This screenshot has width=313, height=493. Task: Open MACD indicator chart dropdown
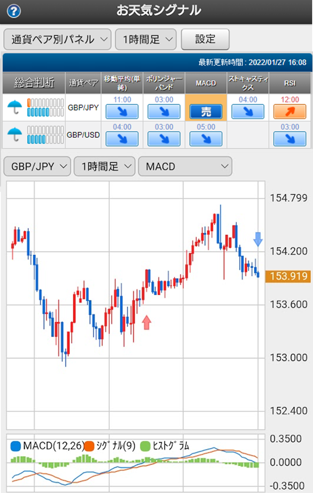pos(185,166)
